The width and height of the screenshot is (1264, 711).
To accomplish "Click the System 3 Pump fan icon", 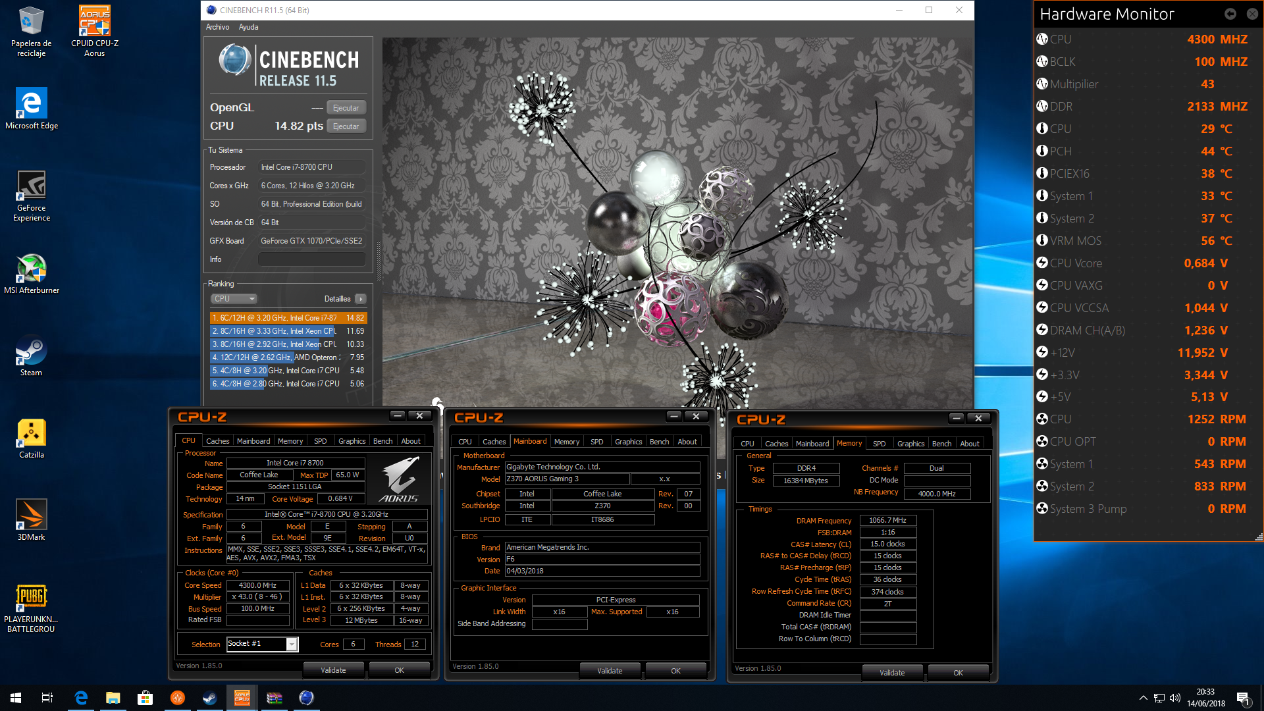I will [1042, 508].
